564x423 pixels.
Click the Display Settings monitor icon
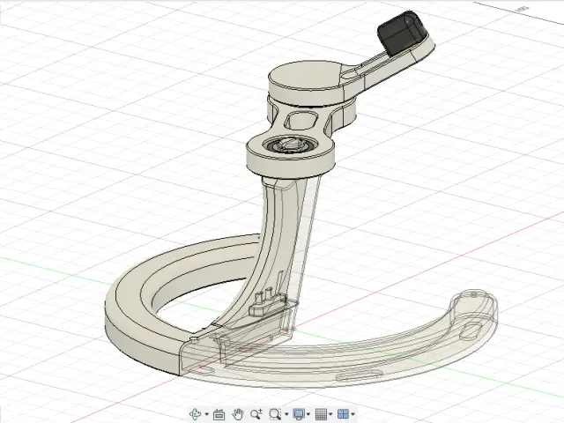point(299,414)
